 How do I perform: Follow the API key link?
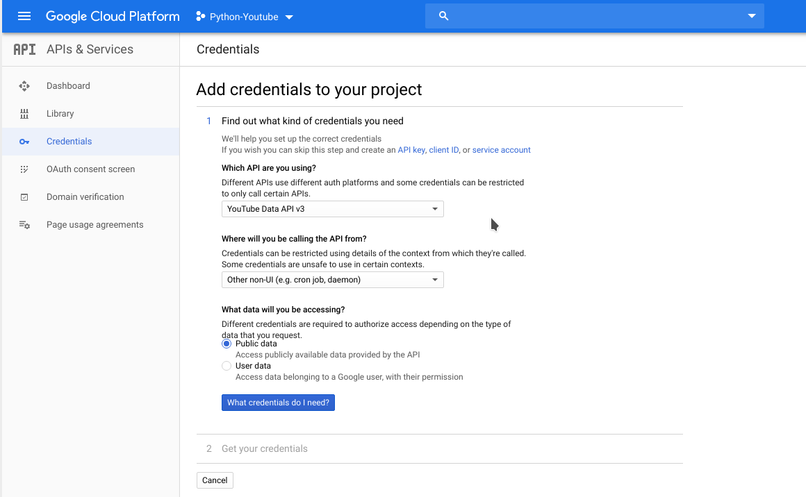click(x=411, y=150)
